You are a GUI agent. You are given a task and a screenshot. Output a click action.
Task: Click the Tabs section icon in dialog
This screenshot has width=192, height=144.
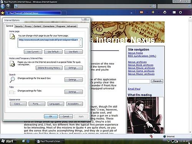coord(12,92)
